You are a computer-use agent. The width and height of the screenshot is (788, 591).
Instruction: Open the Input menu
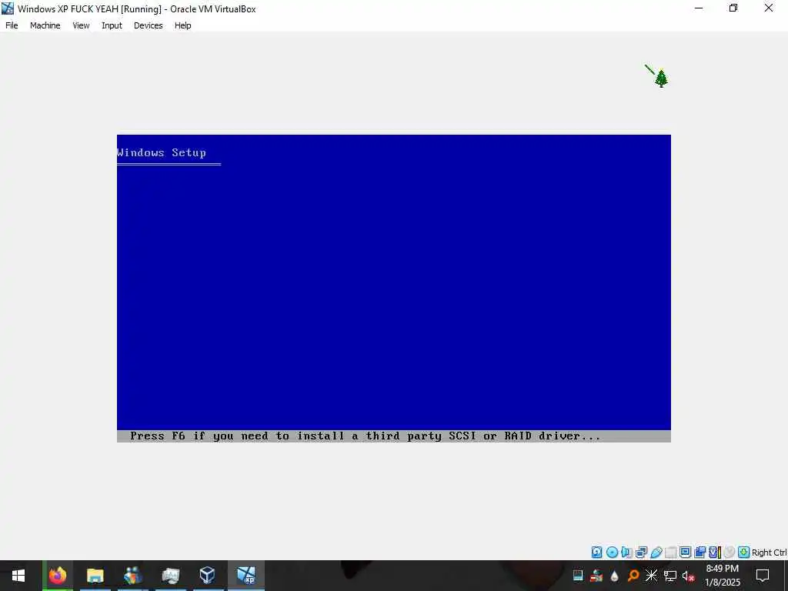click(112, 25)
